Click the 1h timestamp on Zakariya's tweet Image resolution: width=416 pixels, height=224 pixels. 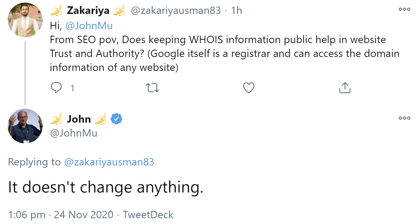tap(237, 11)
